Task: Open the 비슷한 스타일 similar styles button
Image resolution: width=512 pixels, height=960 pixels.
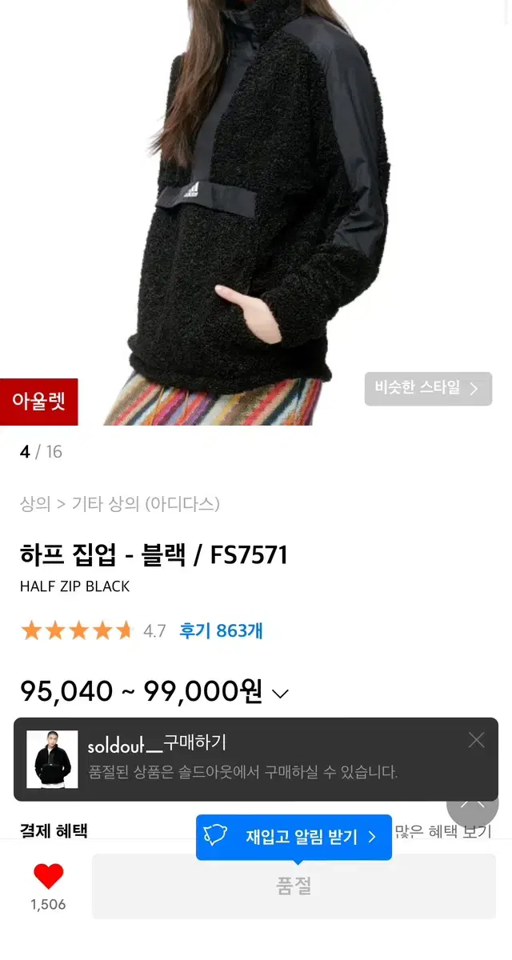Action: pos(428,389)
